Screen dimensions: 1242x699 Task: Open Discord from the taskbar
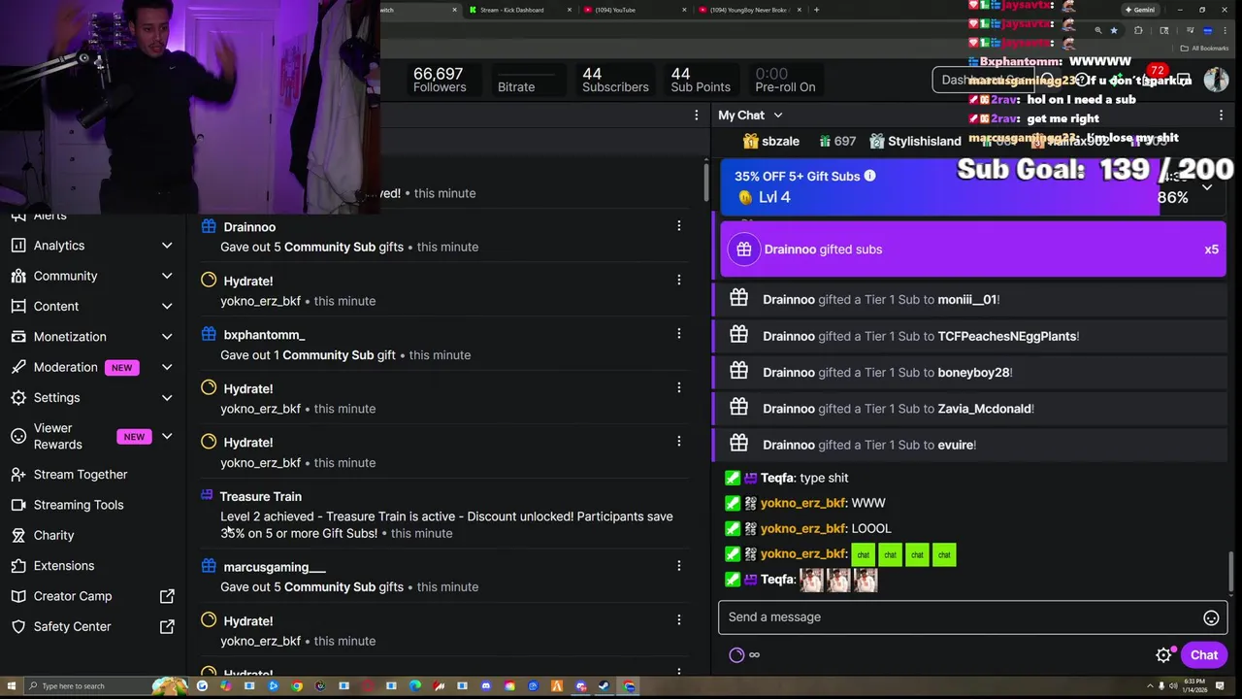tap(580, 686)
